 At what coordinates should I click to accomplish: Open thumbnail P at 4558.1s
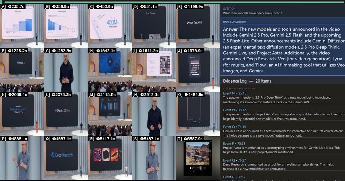[x=22, y=158]
